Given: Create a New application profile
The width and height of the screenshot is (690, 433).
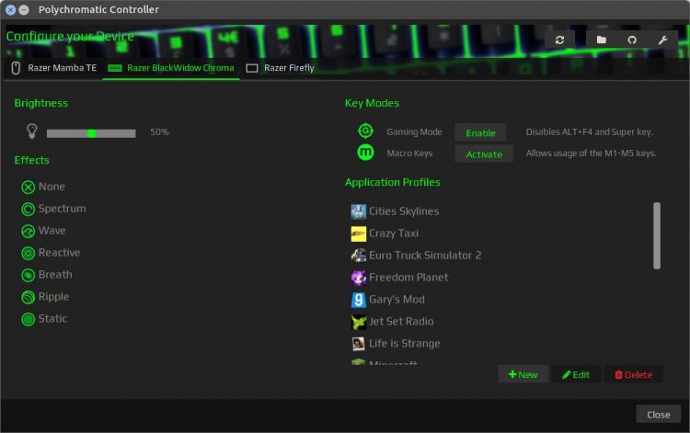Looking at the screenshot, I should click(x=523, y=374).
